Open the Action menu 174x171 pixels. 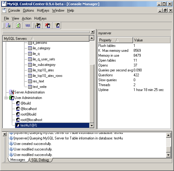point(27,18)
